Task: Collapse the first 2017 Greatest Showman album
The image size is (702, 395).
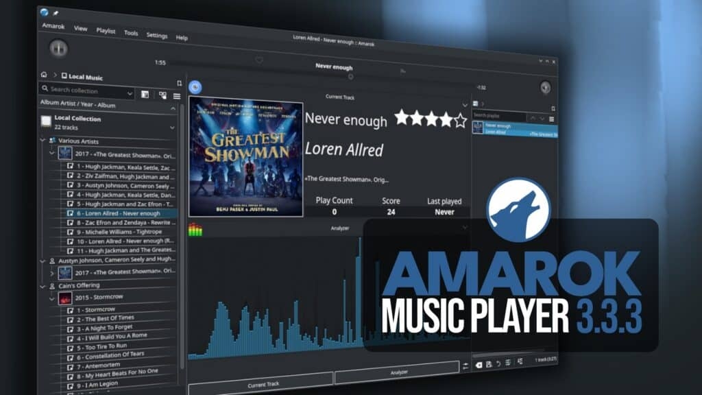Action: pos(51,153)
